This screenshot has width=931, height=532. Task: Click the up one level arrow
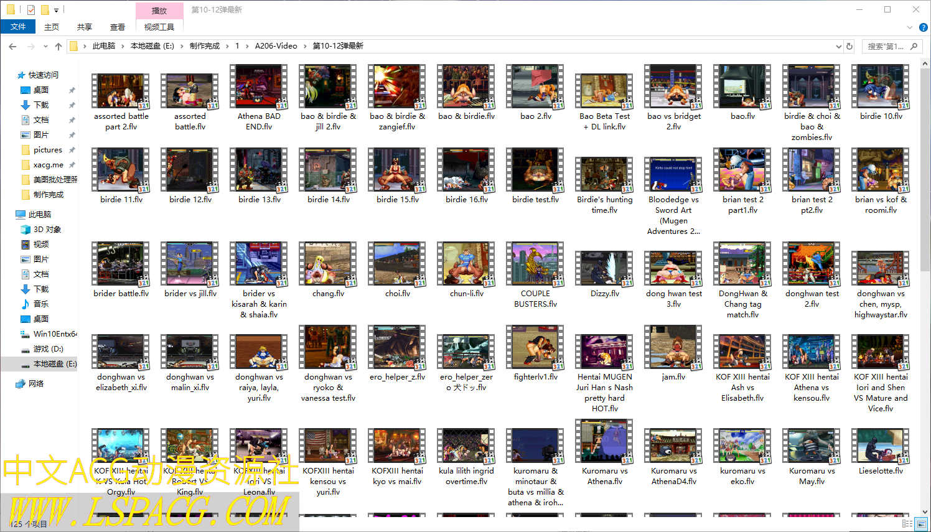click(x=58, y=47)
